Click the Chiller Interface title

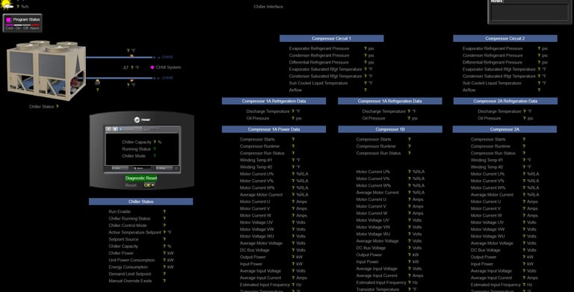point(268,7)
